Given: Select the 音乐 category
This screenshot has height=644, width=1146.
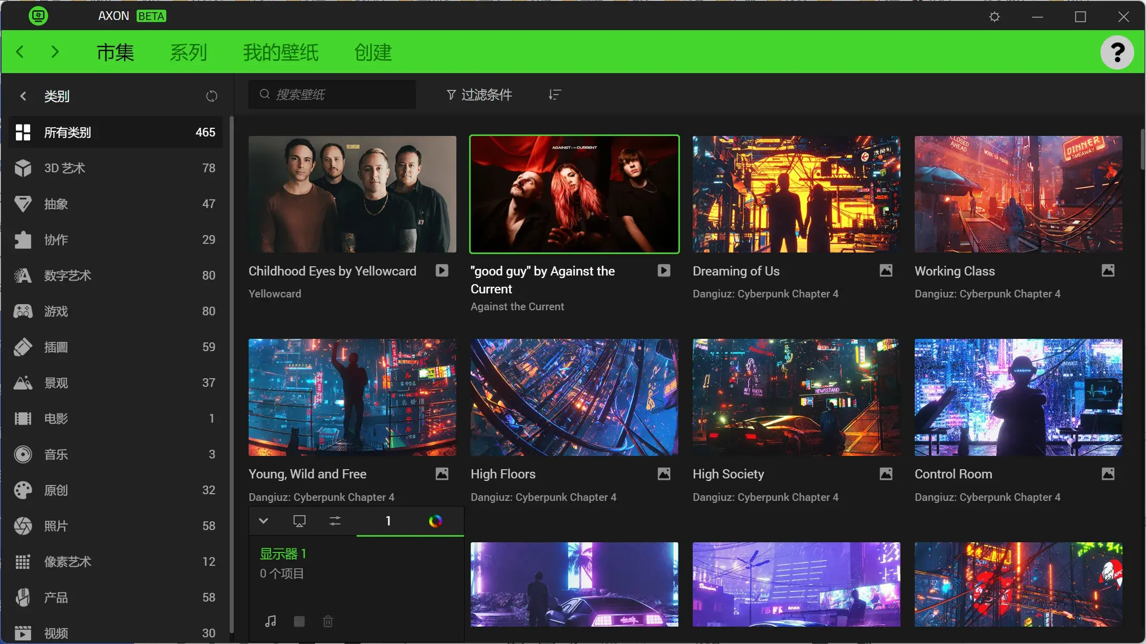Looking at the screenshot, I should pyautogui.click(x=116, y=454).
